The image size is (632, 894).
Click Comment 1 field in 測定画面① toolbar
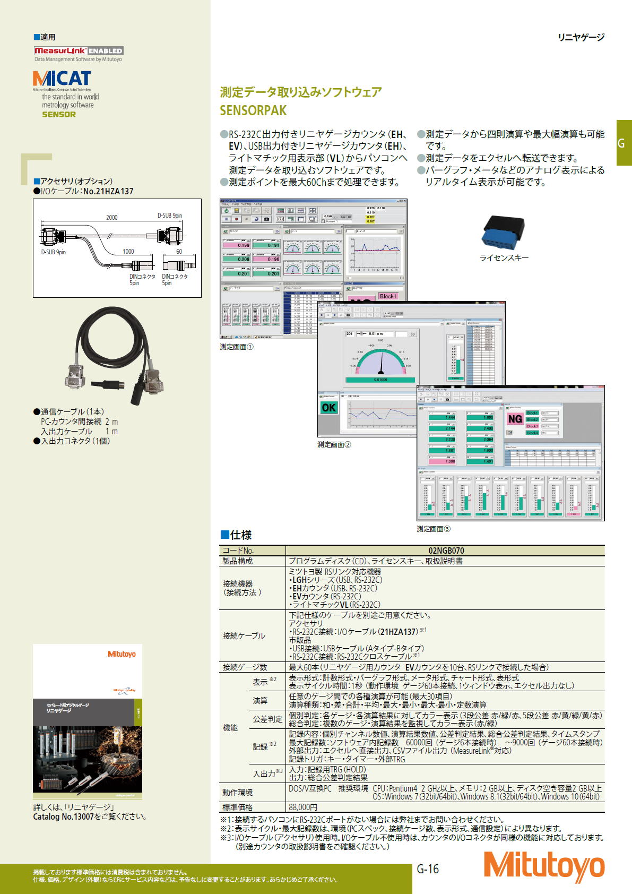pos(339,221)
